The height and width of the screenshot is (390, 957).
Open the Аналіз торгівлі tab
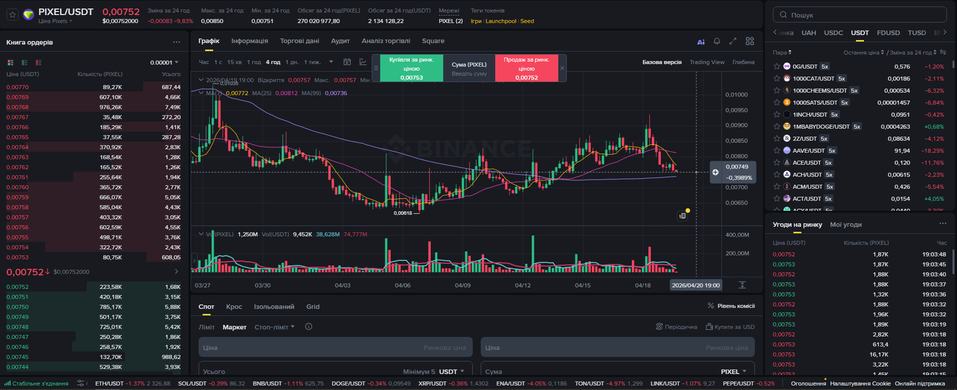[386, 41]
